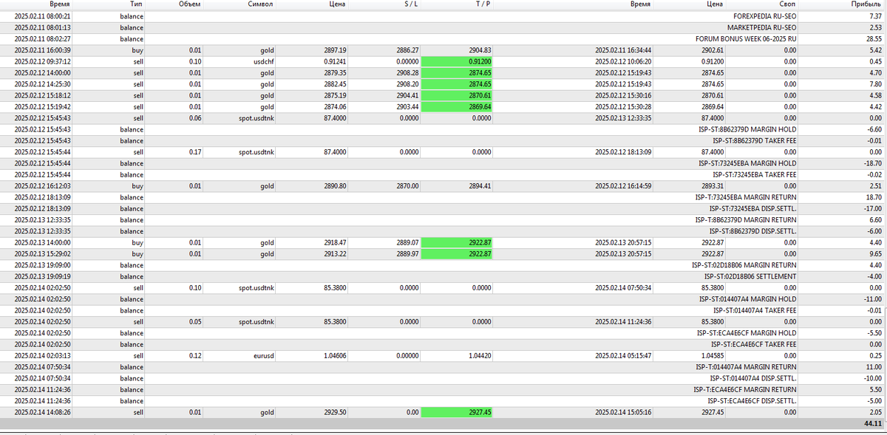Click the open price 2882.45
This screenshot has width=887, height=435.
(x=335, y=84)
